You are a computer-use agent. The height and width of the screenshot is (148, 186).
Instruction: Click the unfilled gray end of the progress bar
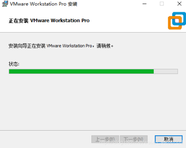(166, 71)
